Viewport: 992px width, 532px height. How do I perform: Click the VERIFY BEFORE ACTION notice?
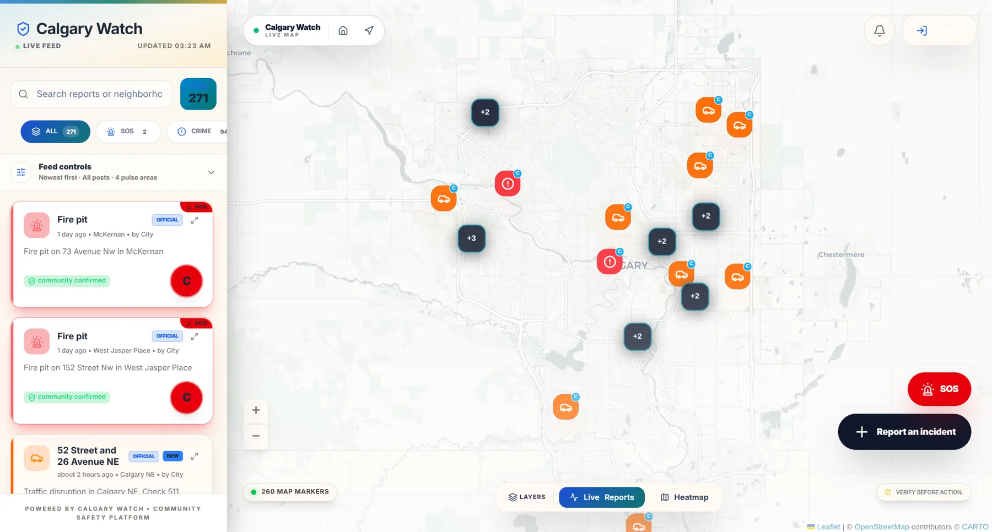pos(924,492)
